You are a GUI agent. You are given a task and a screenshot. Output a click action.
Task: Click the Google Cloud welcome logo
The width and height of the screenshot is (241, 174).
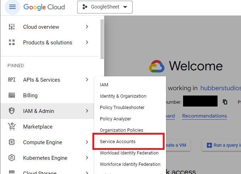[157, 66]
